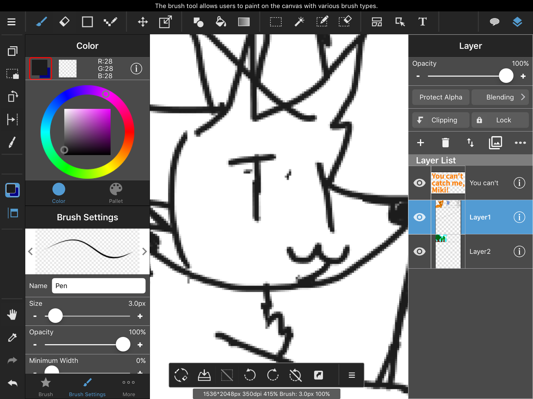The width and height of the screenshot is (533, 399).
Task: Select transparent color swatch
Action: [67, 68]
